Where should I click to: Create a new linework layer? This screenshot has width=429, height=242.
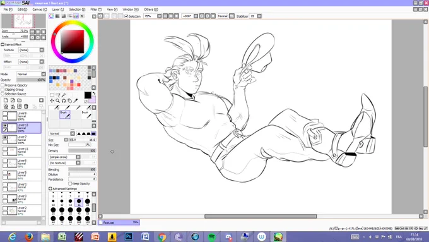coord(13,100)
